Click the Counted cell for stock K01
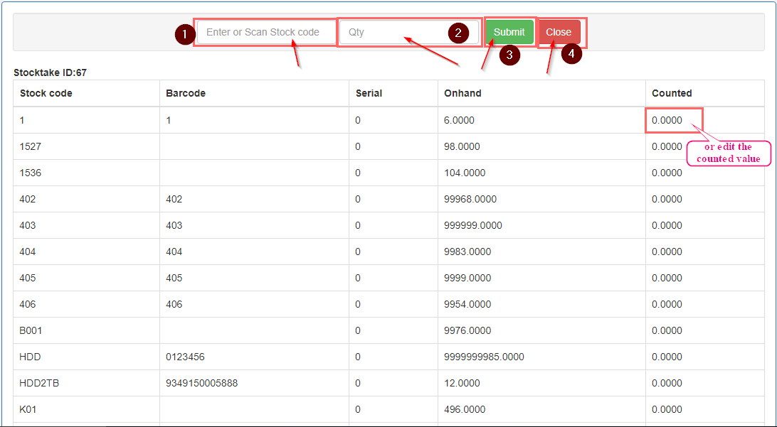The width and height of the screenshot is (777, 427). coord(667,409)
